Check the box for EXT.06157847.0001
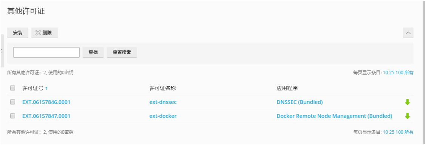The height and width of the screenshot is (145, 426). pyautogui.click(x=12, y=116)
